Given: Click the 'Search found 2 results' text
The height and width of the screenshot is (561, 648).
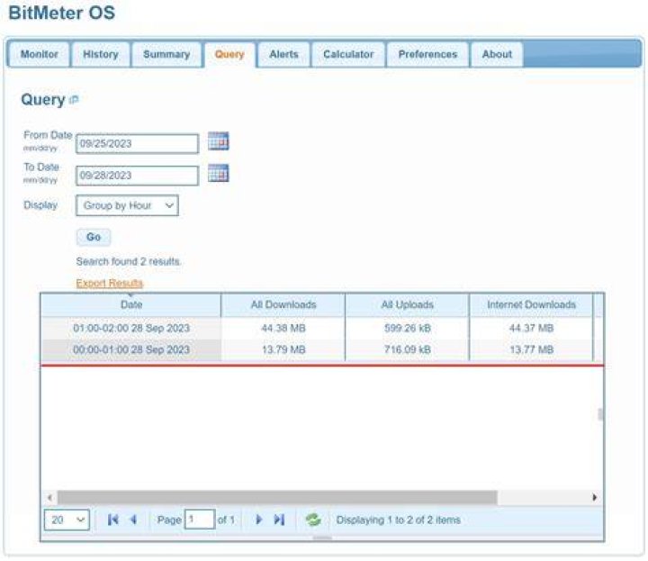Looking at the screenshot, I should click(x=129, y=262).
